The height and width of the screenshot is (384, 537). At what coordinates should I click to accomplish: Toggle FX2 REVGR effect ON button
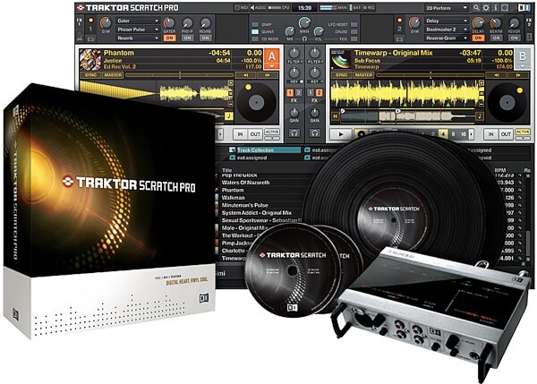(x=514, y=38)
